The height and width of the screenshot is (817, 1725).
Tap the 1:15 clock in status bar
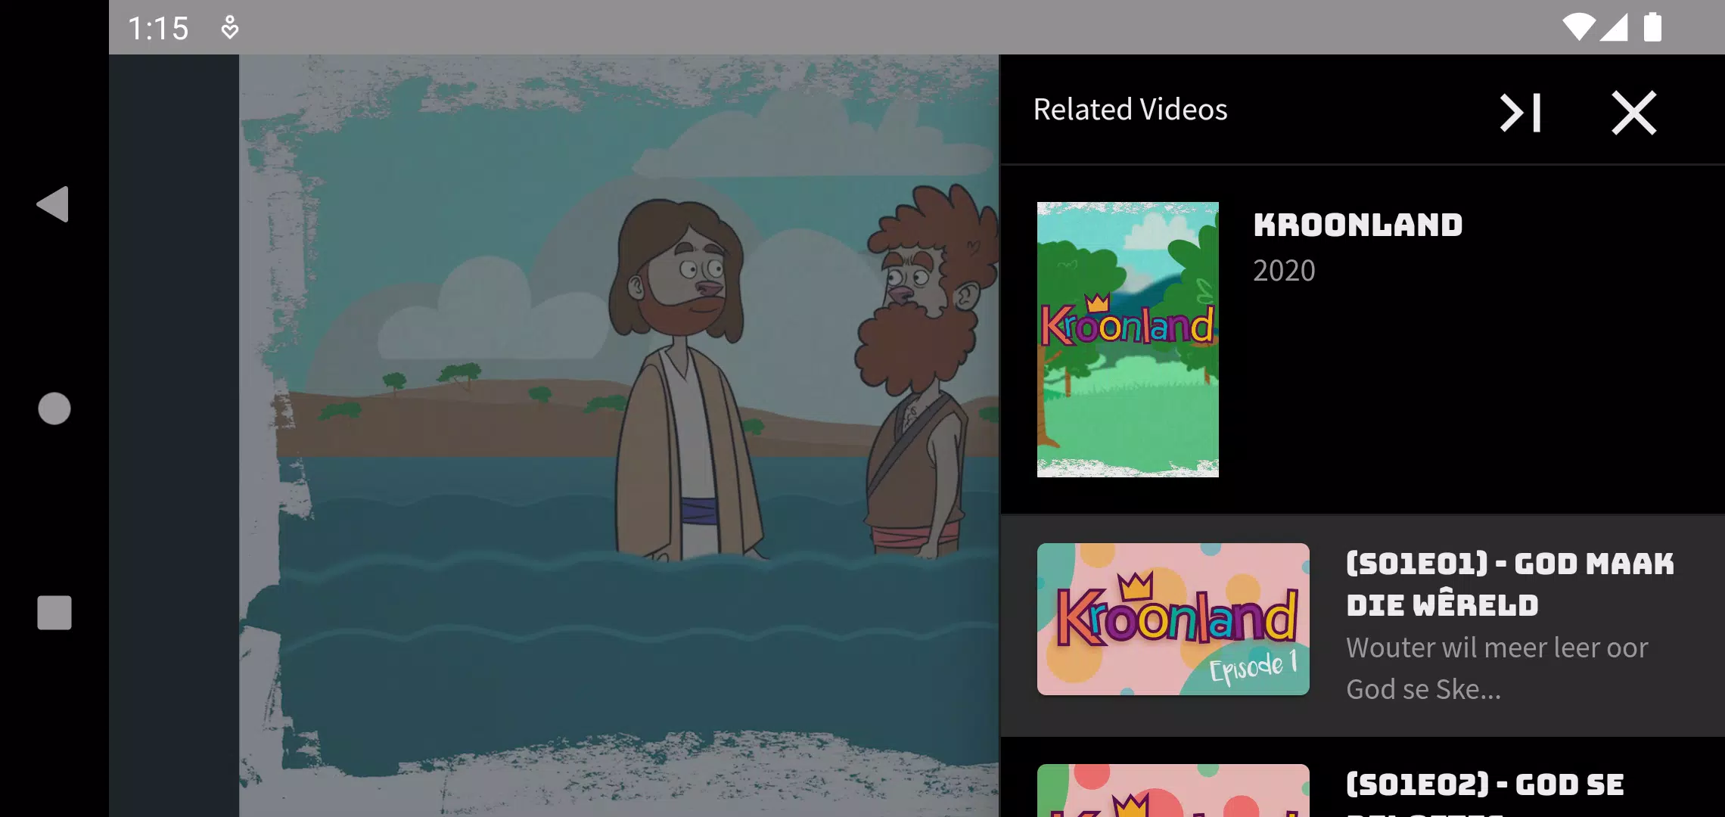tap(158, 29)
